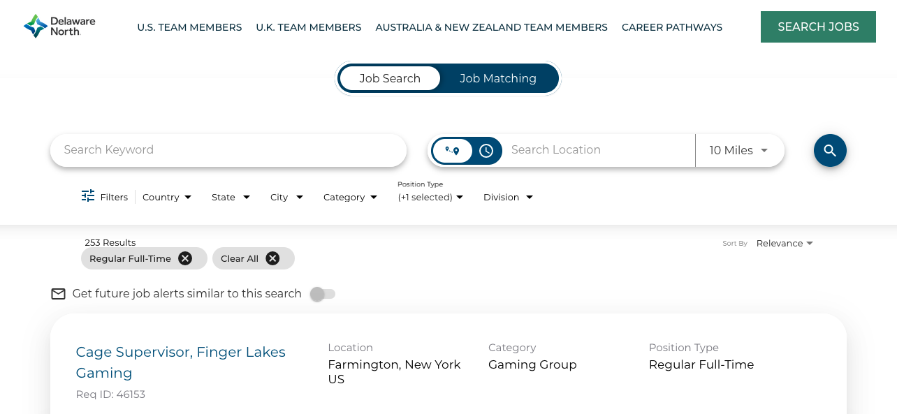Select the Job Search toggle option
897x414 pixels.
click(x=390, y=78)
